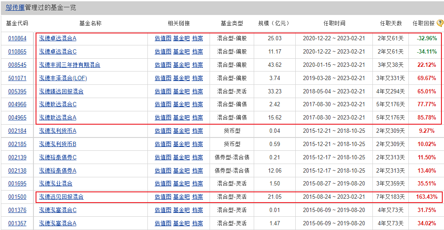
Task: Open fund code 010864 link
Action: [17, 38]
